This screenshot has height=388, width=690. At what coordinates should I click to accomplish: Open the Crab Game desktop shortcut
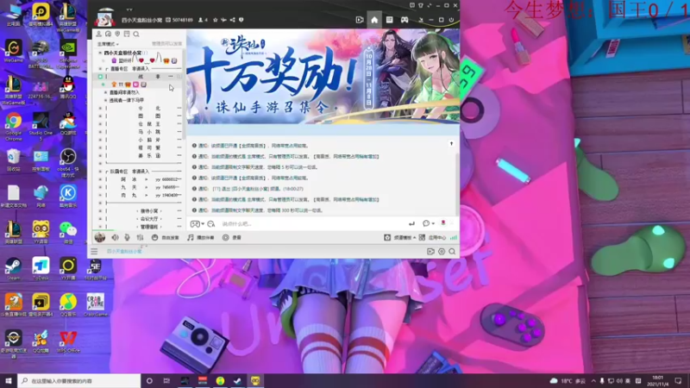point(96,305)
